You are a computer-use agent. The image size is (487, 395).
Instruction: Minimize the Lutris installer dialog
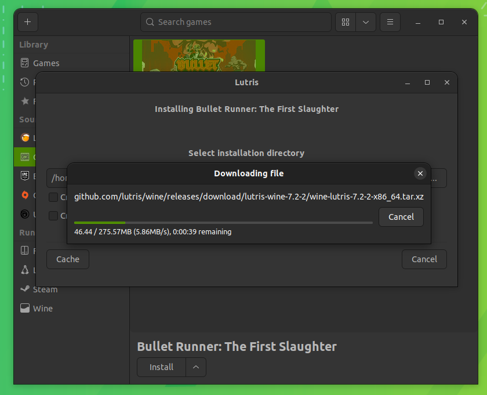[408, 82]
